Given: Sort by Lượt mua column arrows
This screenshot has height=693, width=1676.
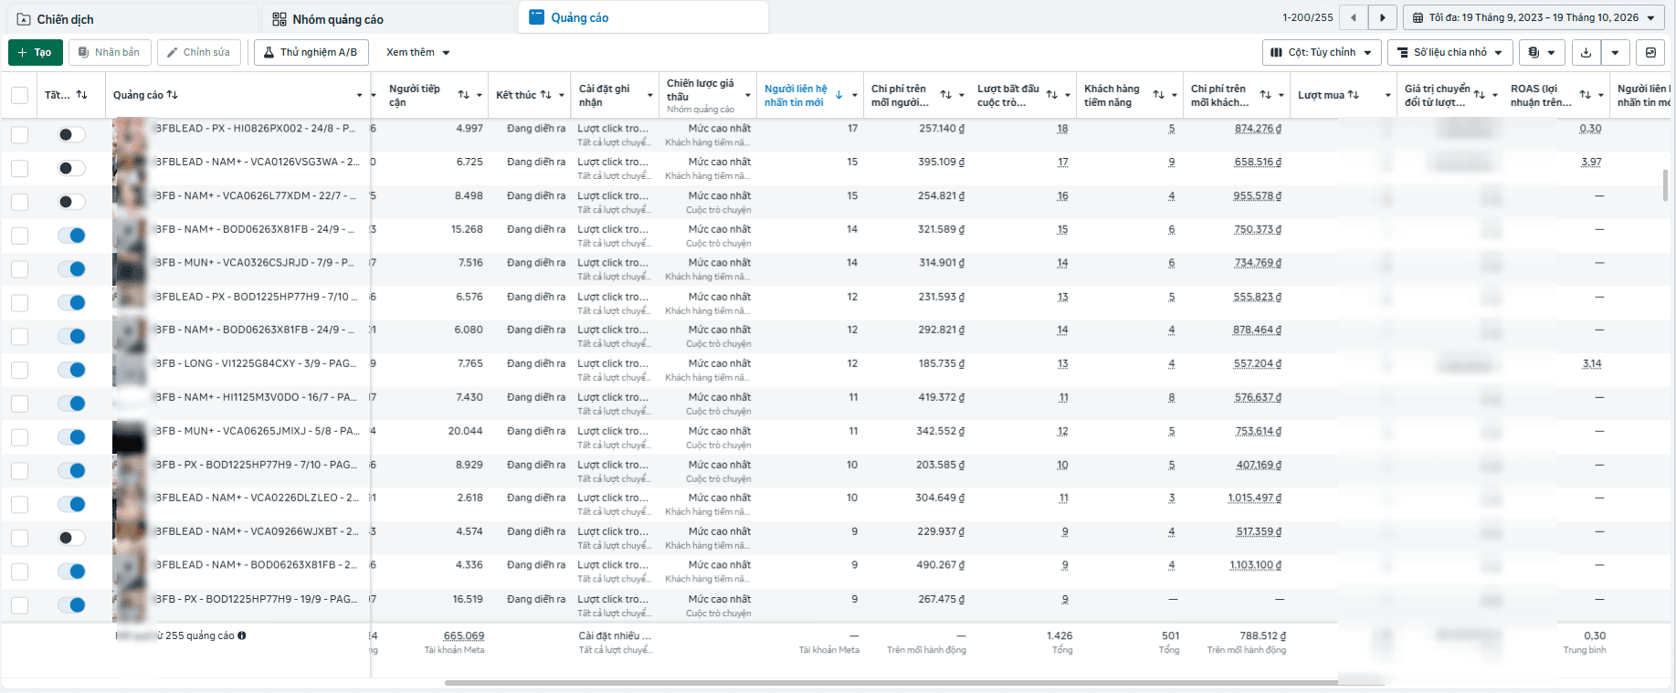Looking at the screenshot, I should pyautogui.click(x=1354, y=95).
